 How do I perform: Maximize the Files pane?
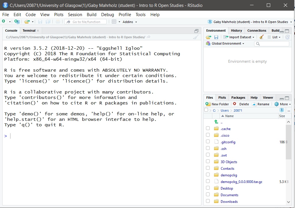coord(287,98)
